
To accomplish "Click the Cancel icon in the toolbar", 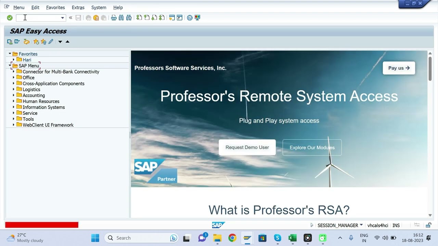I will [104, 18].
